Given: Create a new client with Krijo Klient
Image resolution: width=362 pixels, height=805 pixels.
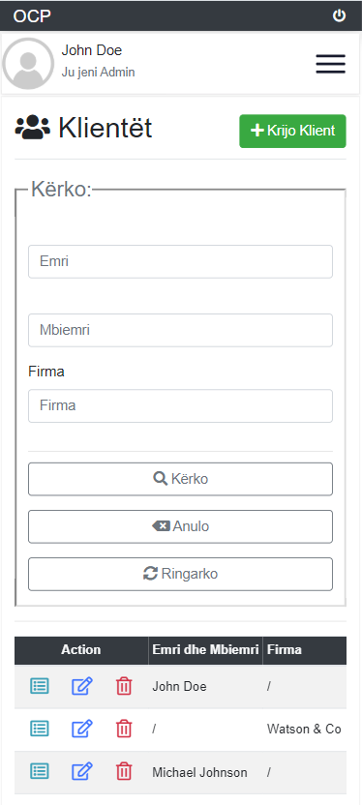Looking at the screenshot, I should (292, 131).
